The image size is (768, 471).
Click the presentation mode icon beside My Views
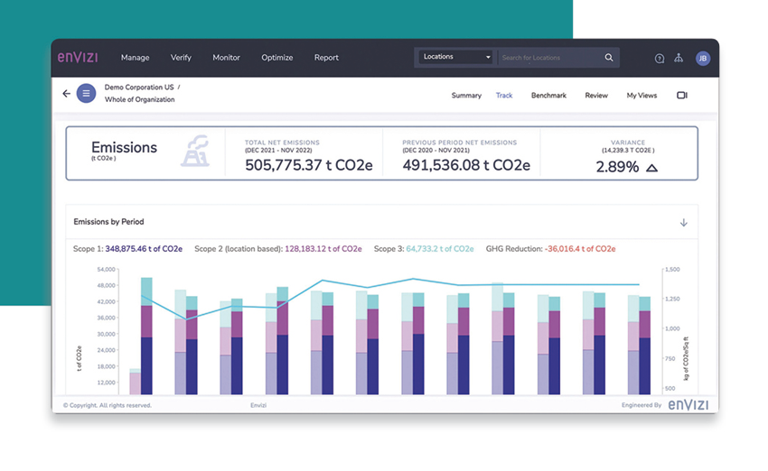coord(682,95)
